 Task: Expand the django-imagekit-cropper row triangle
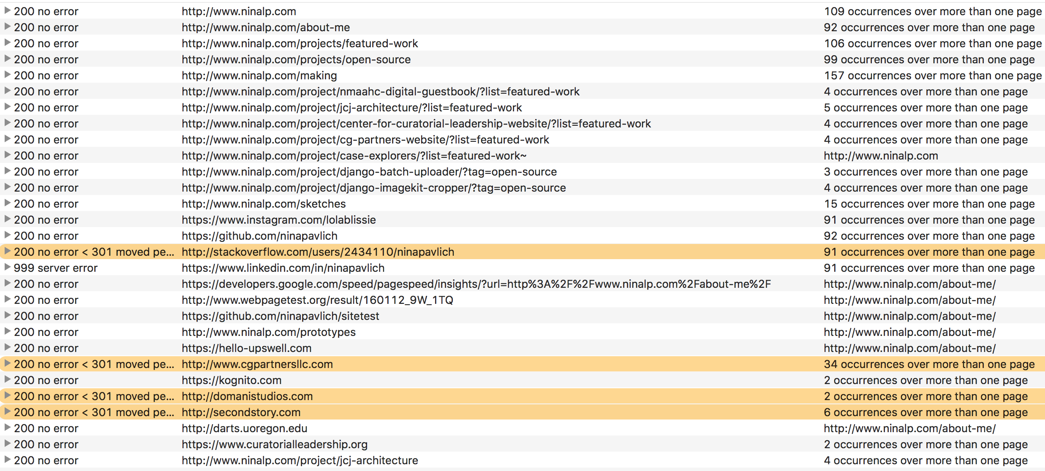7,187
